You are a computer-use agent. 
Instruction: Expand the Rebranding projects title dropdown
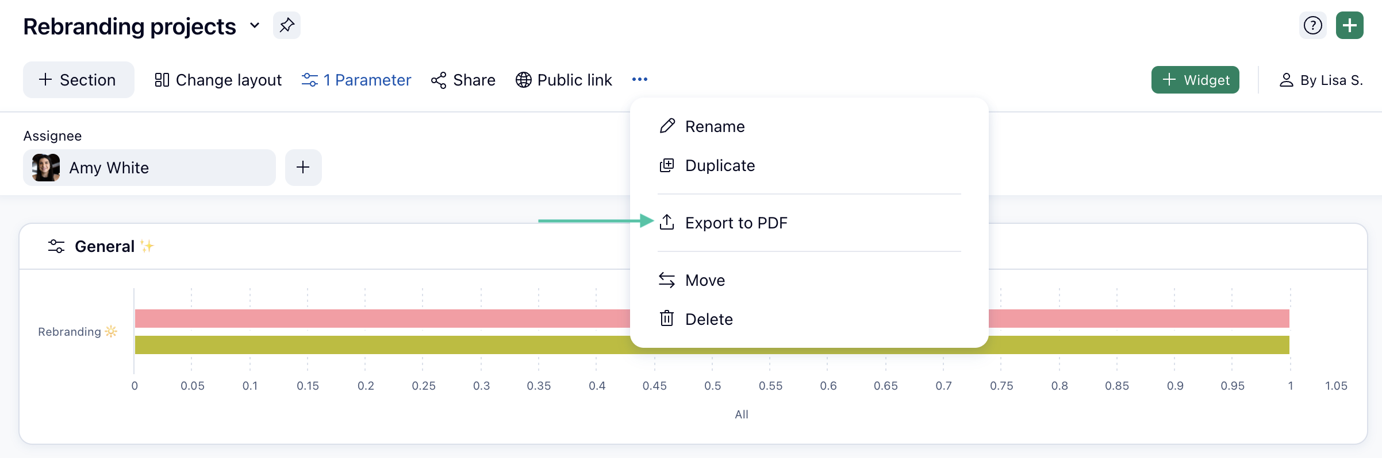(255, 26)
